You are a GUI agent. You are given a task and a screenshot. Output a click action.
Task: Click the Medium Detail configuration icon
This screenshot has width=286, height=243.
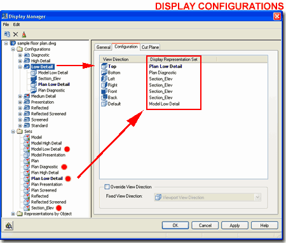pos(27,96)
